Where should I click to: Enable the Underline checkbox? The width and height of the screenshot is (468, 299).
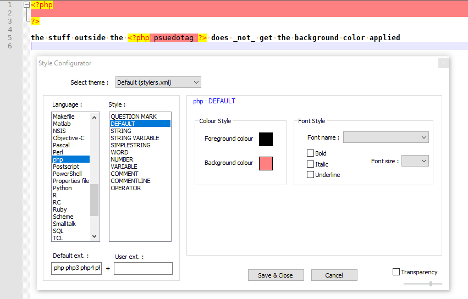pyautogui.click(x=310, y=175)
